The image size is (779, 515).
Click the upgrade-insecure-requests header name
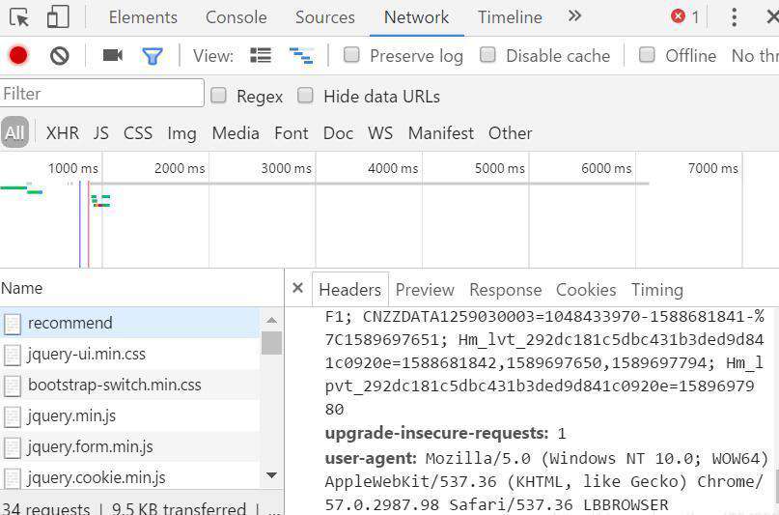tap(436, 434)
